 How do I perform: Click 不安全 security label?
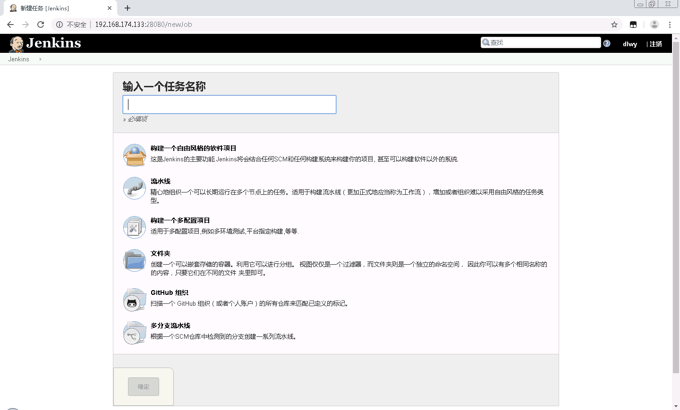pos(76,25)
